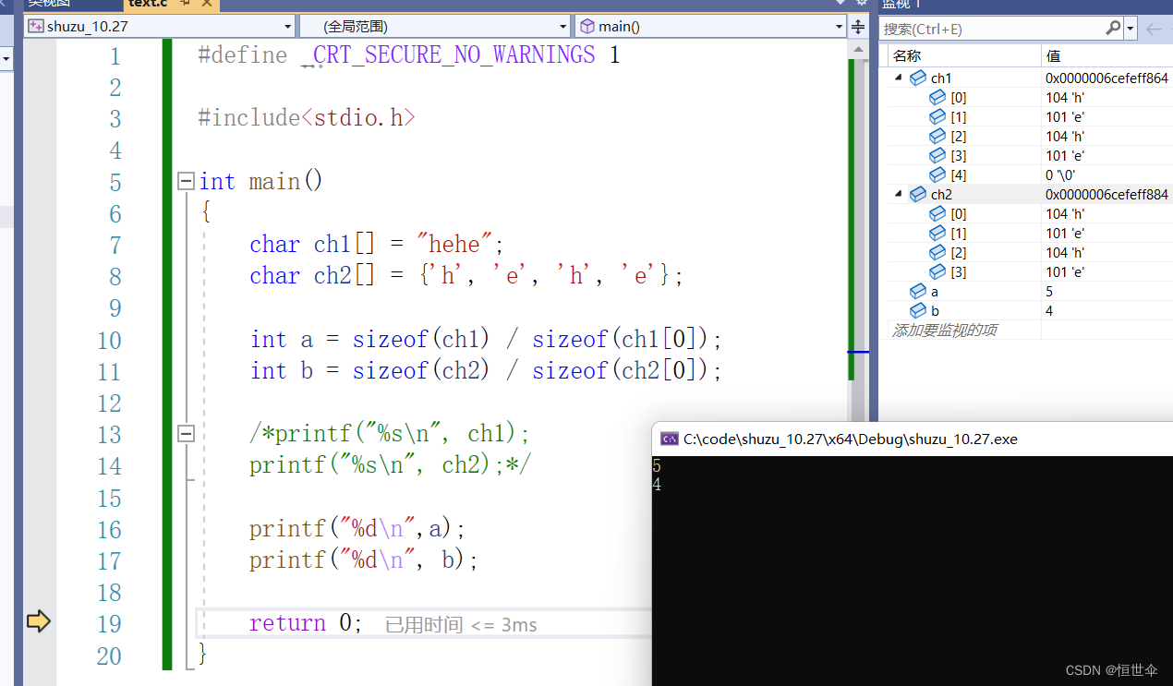Click the cube icon of ch2 [0]
Screen dimensions: 1173x686
[937, 214]
